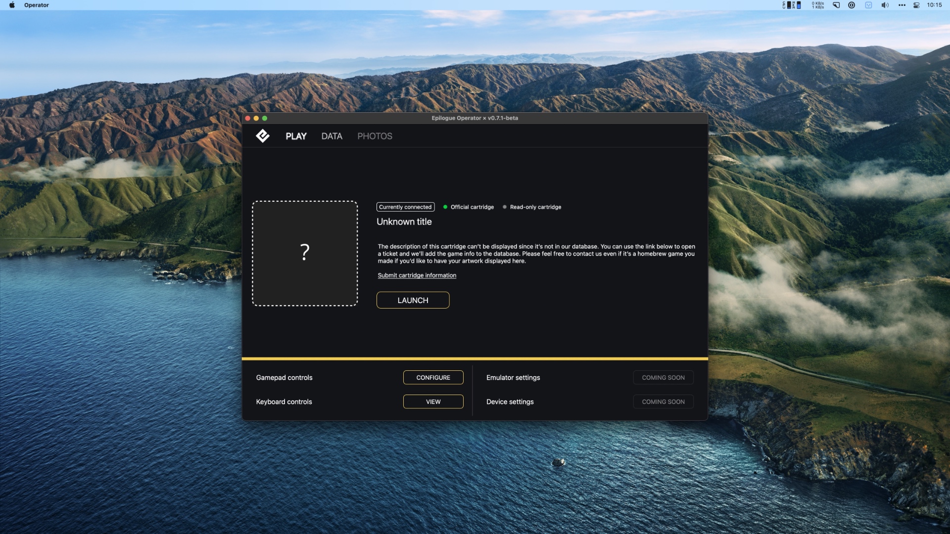Click the Read-only cartridge indicator
This screenshot has width=950, height=534.
pos(532,207)
